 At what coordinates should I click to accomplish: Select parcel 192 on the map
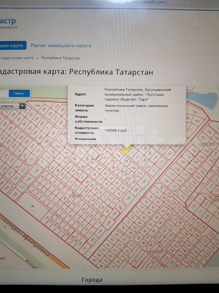[92, 239]
